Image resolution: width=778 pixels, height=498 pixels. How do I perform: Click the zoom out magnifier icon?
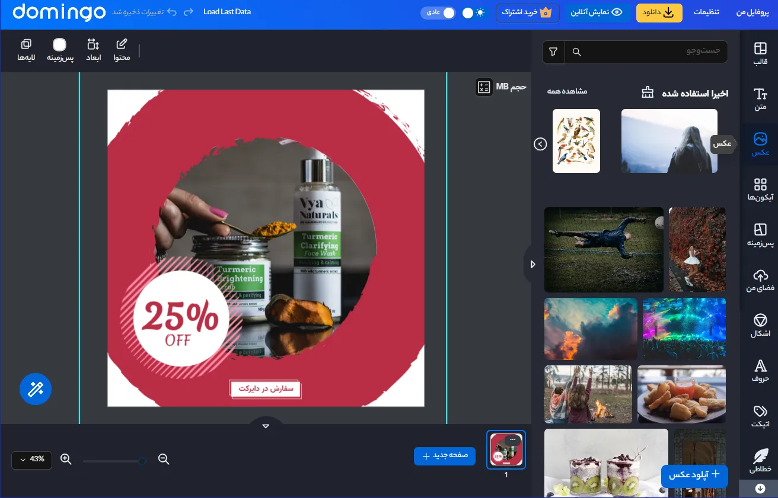(164, 459)
